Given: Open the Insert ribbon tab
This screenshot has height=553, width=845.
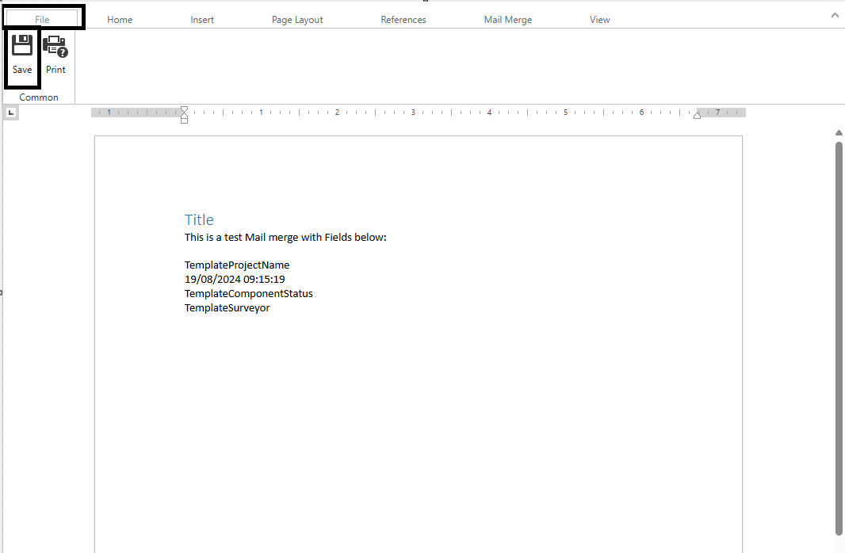Looking at the screenshot, I should (202, 20).
